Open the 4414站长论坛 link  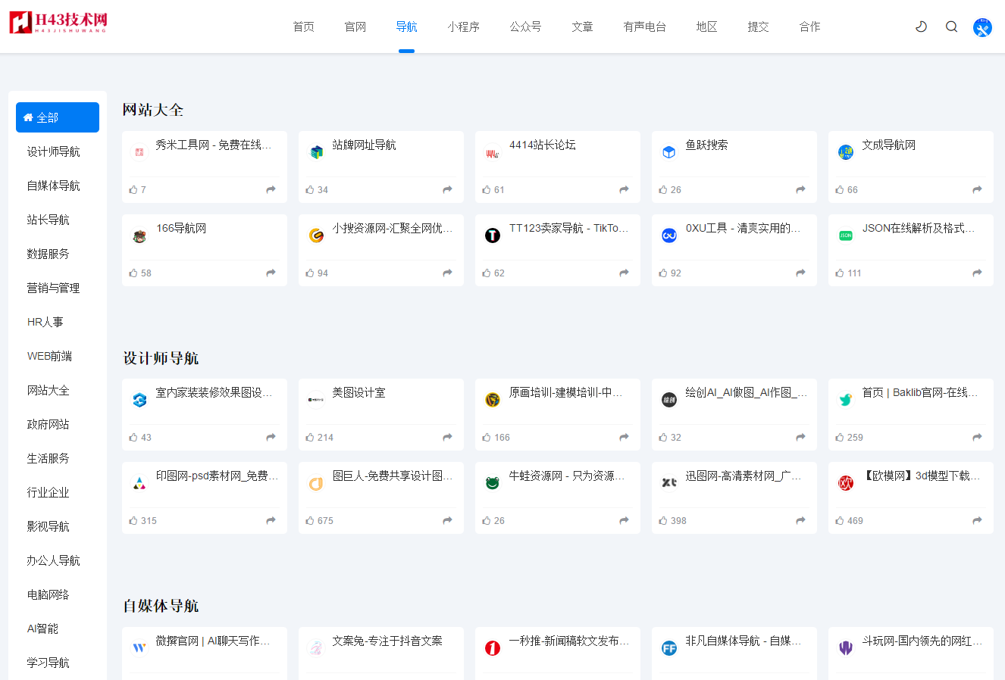pyautogui.click(x=542, y=145)
